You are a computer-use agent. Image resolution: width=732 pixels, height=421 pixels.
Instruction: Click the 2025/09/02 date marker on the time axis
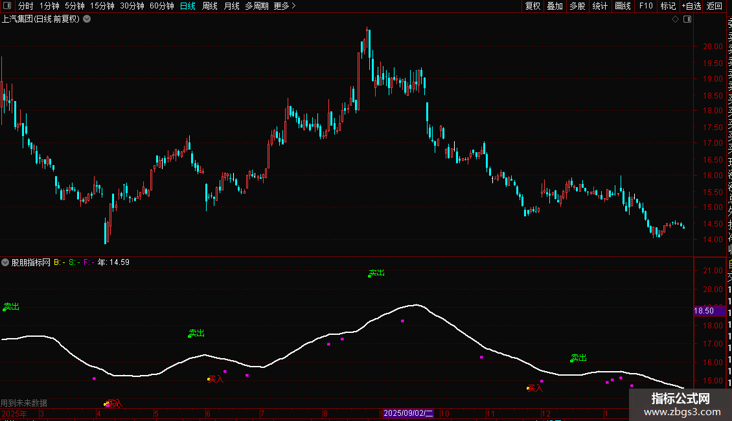[408, 413]
